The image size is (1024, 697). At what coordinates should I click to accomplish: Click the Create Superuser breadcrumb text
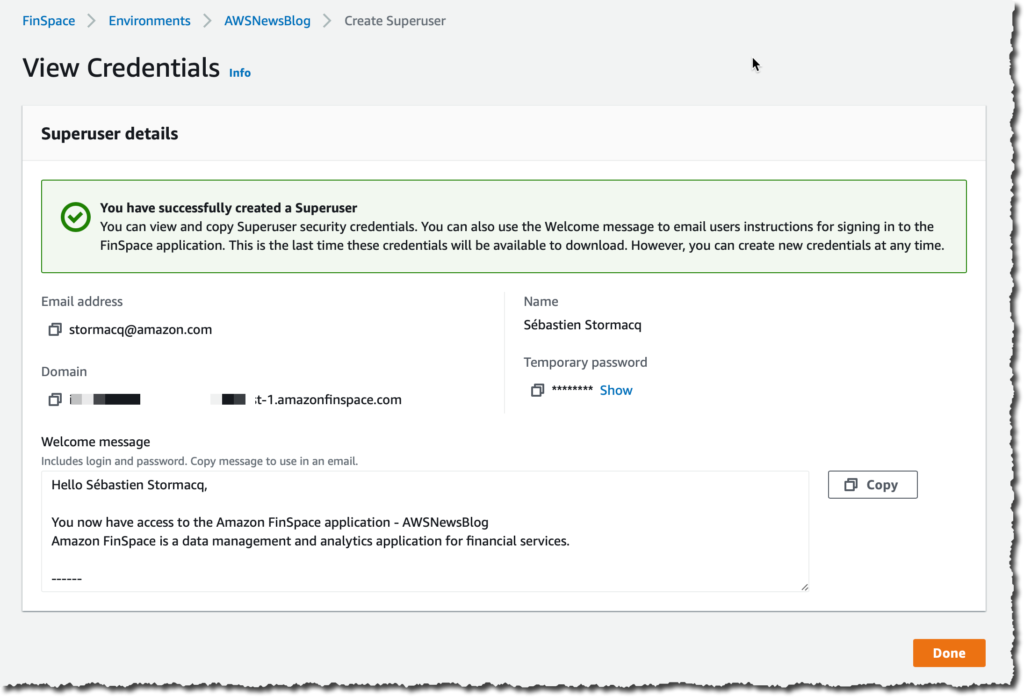[x=395, y=21]
